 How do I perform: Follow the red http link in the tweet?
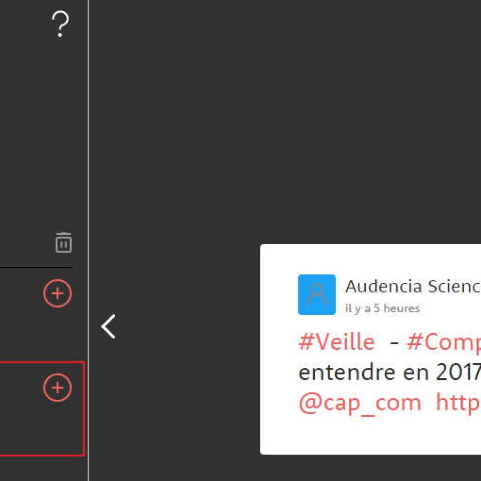pyautogui.click(x=458, y=403)
